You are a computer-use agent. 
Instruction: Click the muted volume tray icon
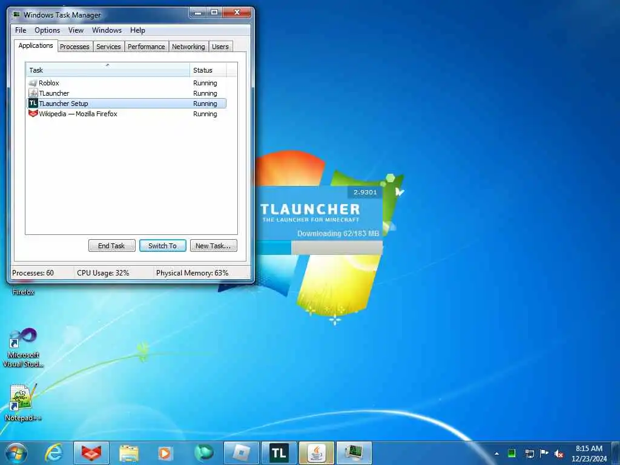pyautogui.click(x=559, y=454)
